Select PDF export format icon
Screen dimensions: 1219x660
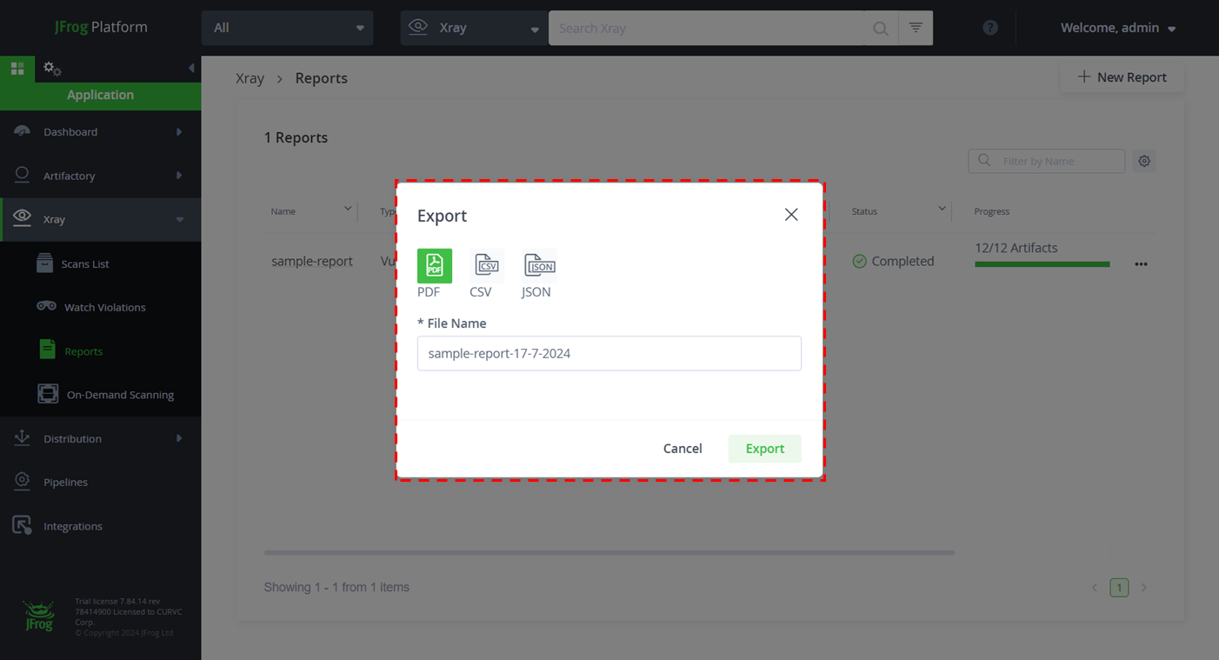tap(434, 266)
